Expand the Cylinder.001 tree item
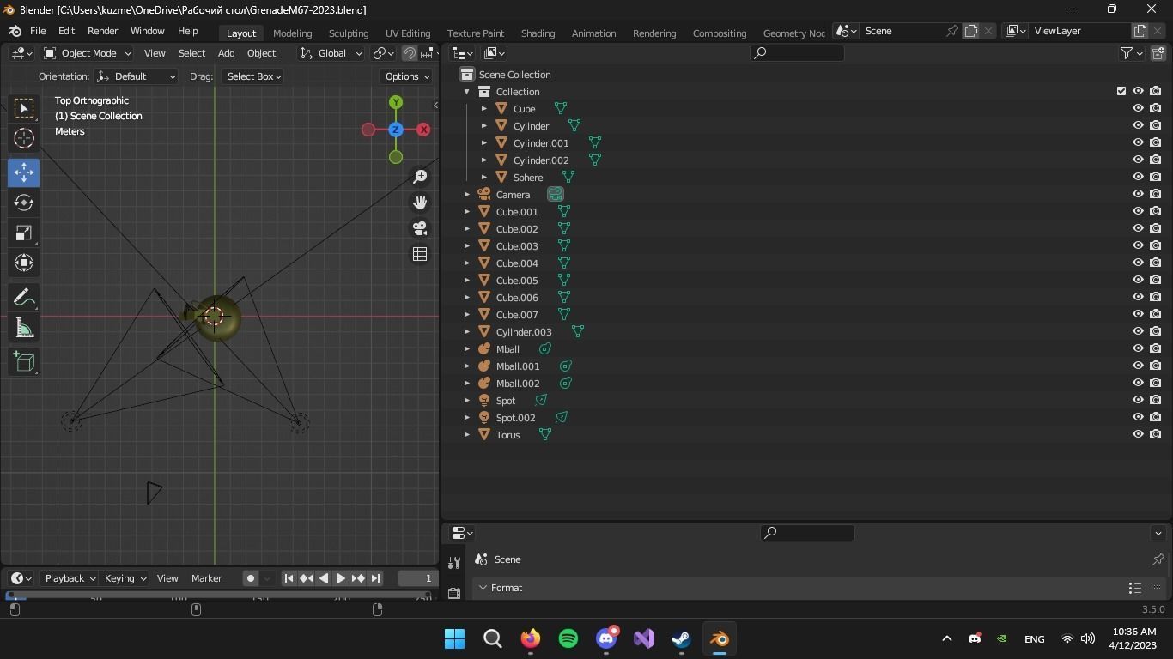This screenshot has height=659, width=1173. tap(484, 143)
